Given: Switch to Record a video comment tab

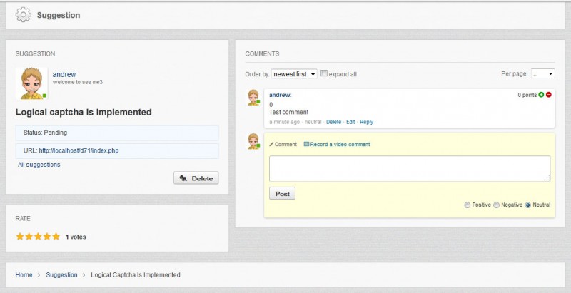Looking at the screenshot, I should coord(337,144).
